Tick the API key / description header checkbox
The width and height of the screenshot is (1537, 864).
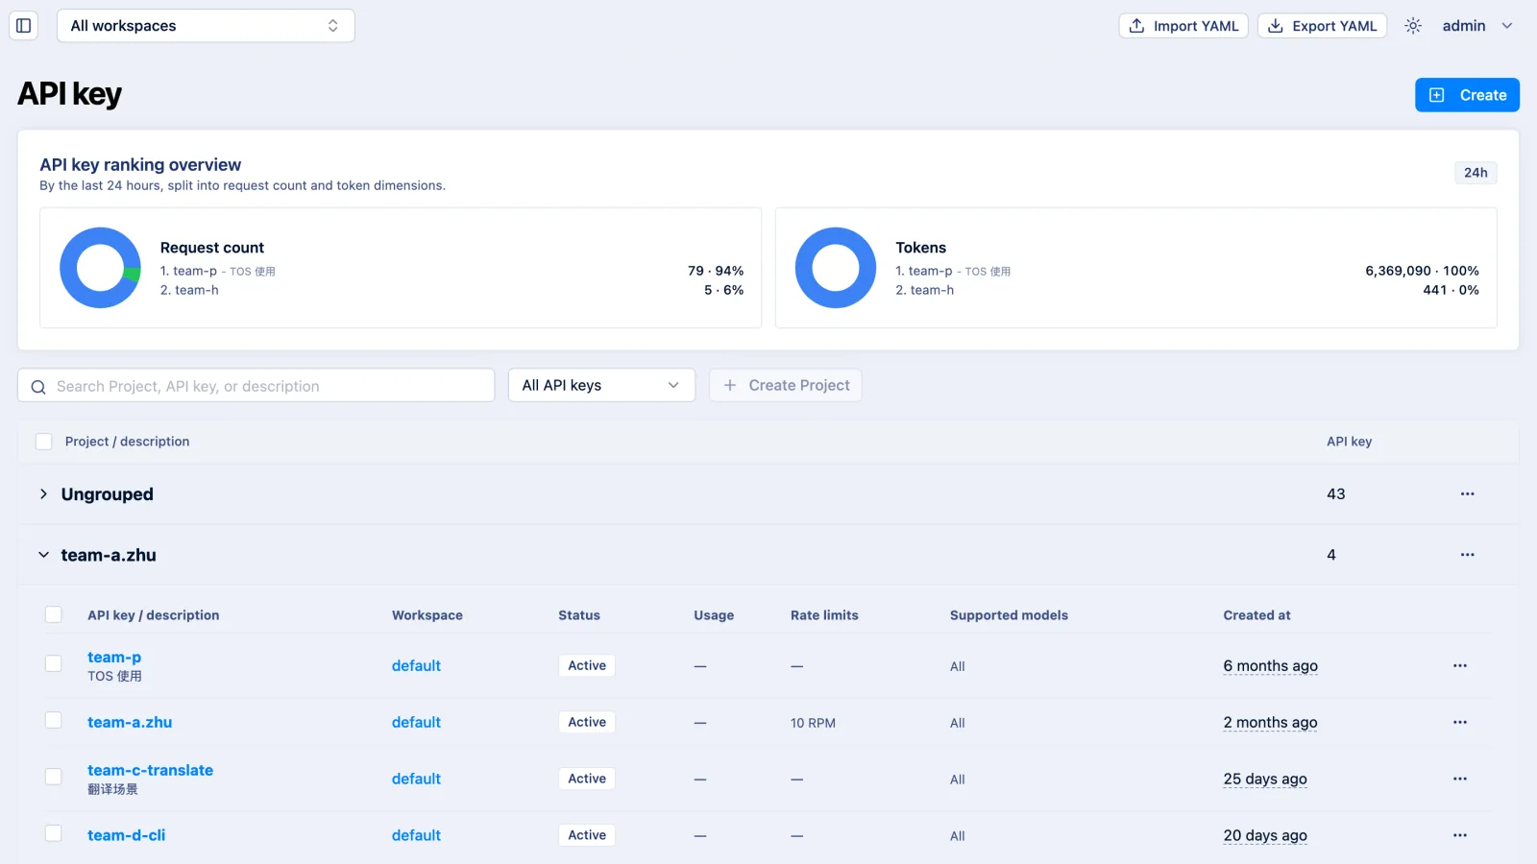click(54, 614)
